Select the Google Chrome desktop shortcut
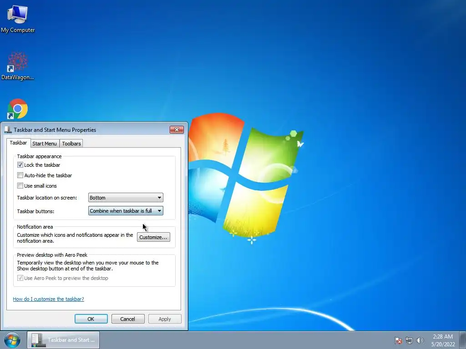The height and width of the screenshot is (349, 466). (x=18, y=109)
